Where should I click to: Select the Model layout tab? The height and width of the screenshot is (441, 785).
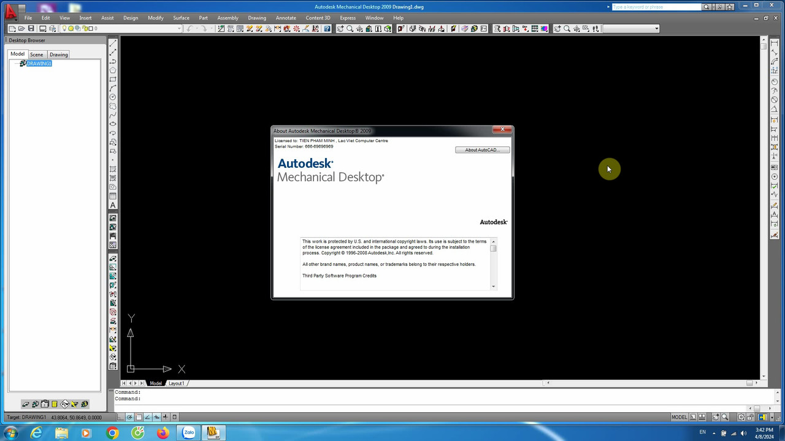point(156,383)
